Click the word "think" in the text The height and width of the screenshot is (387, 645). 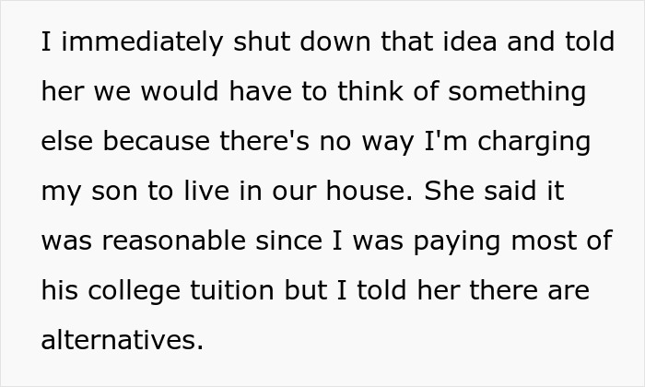(x=367, y=93)
